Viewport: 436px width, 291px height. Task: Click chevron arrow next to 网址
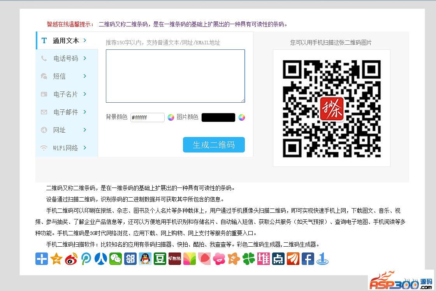tap(85, 130)
